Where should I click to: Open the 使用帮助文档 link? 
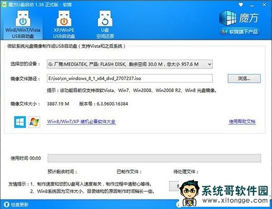pos(242,122)
